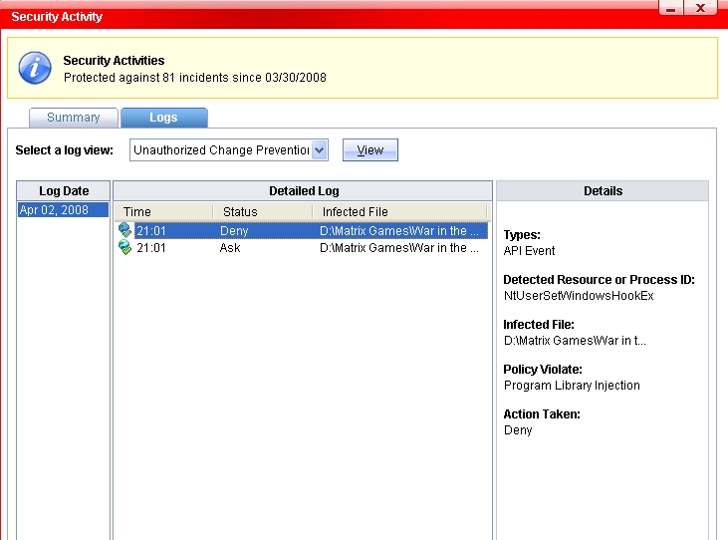Click the Select a log view label
This screenshot has height=540, width=728.
pyautogui.click(x=64, y=150)
